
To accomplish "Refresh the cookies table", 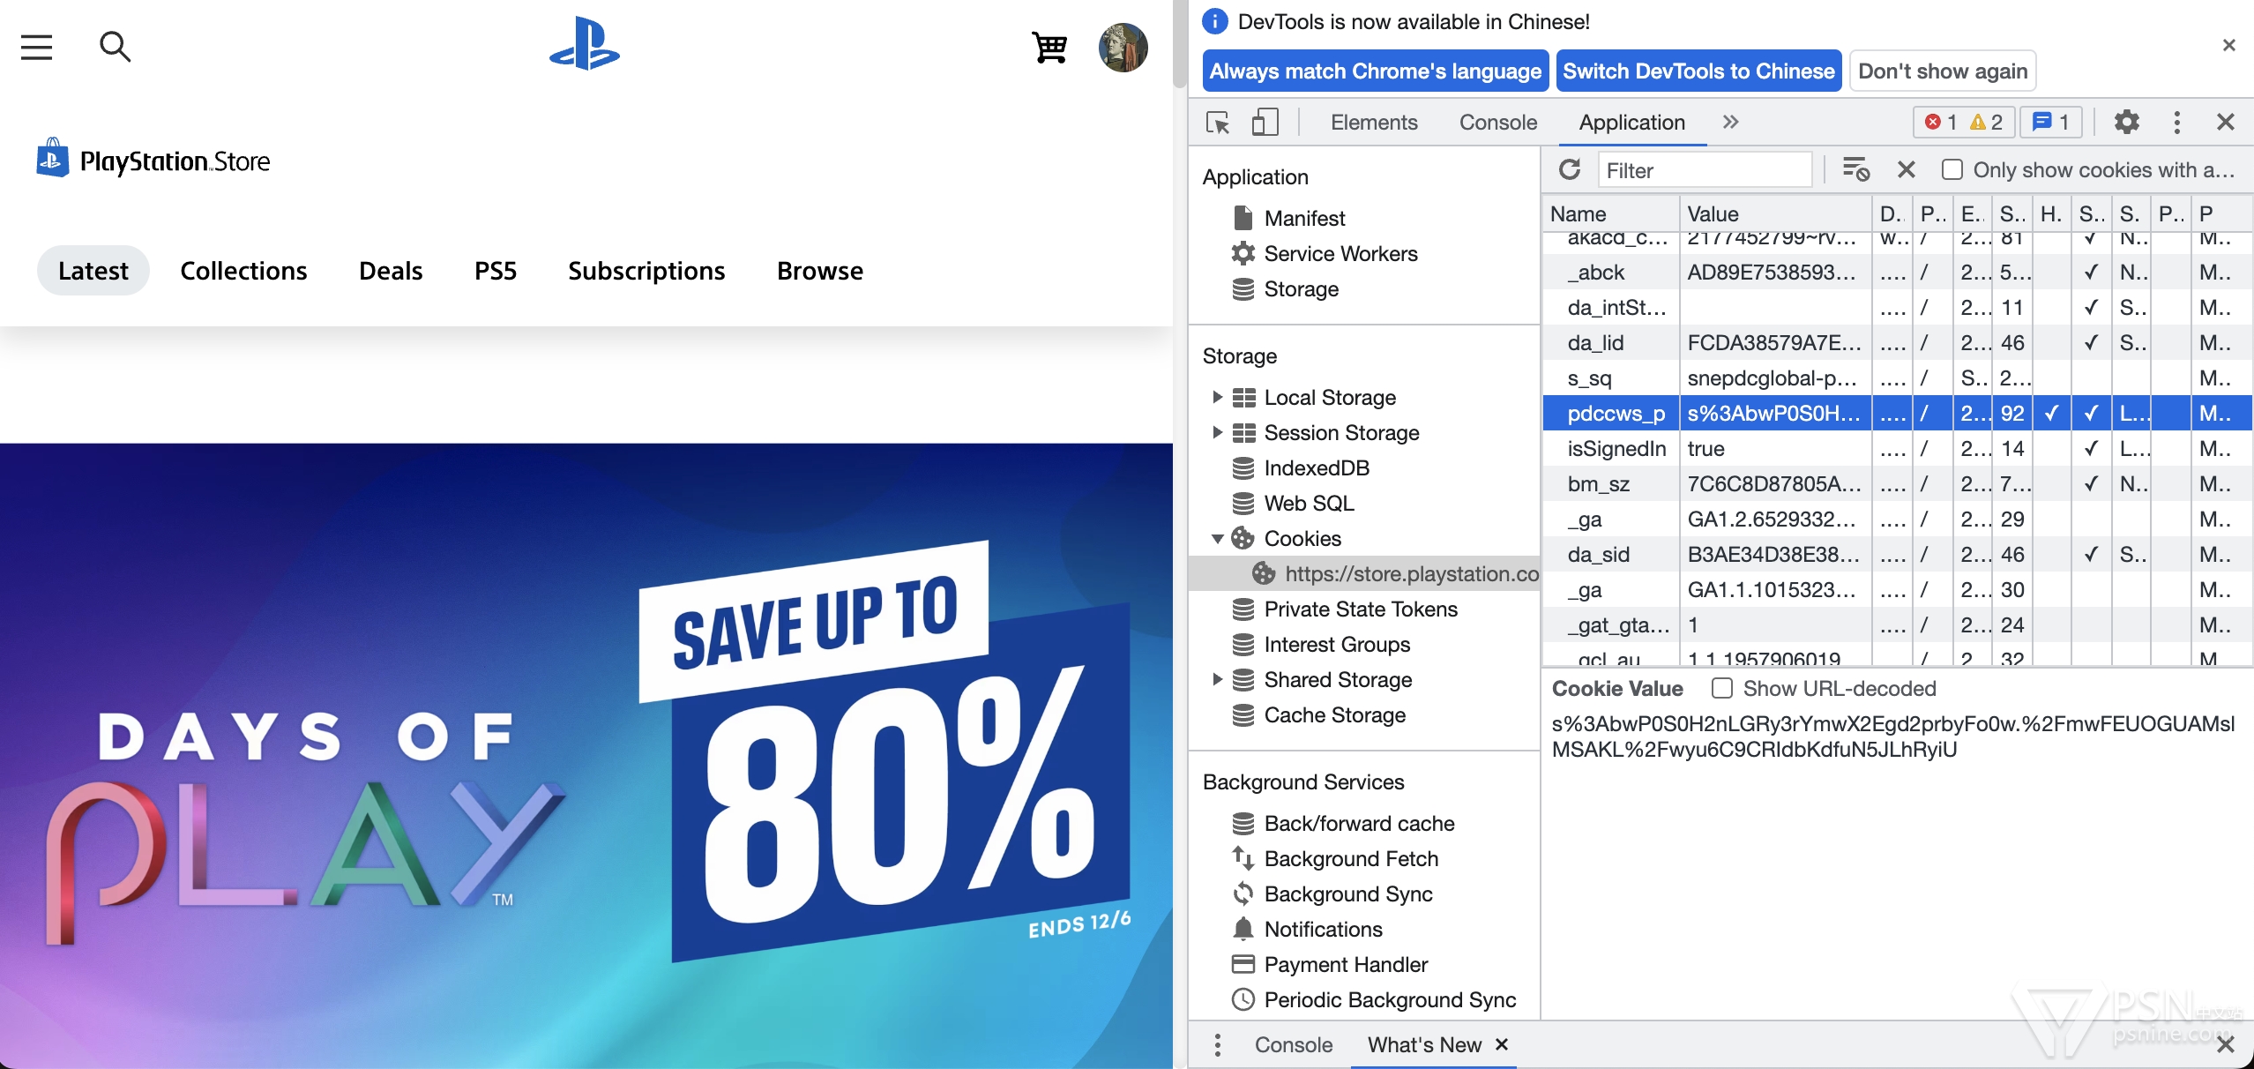I will coord(1570,169).
